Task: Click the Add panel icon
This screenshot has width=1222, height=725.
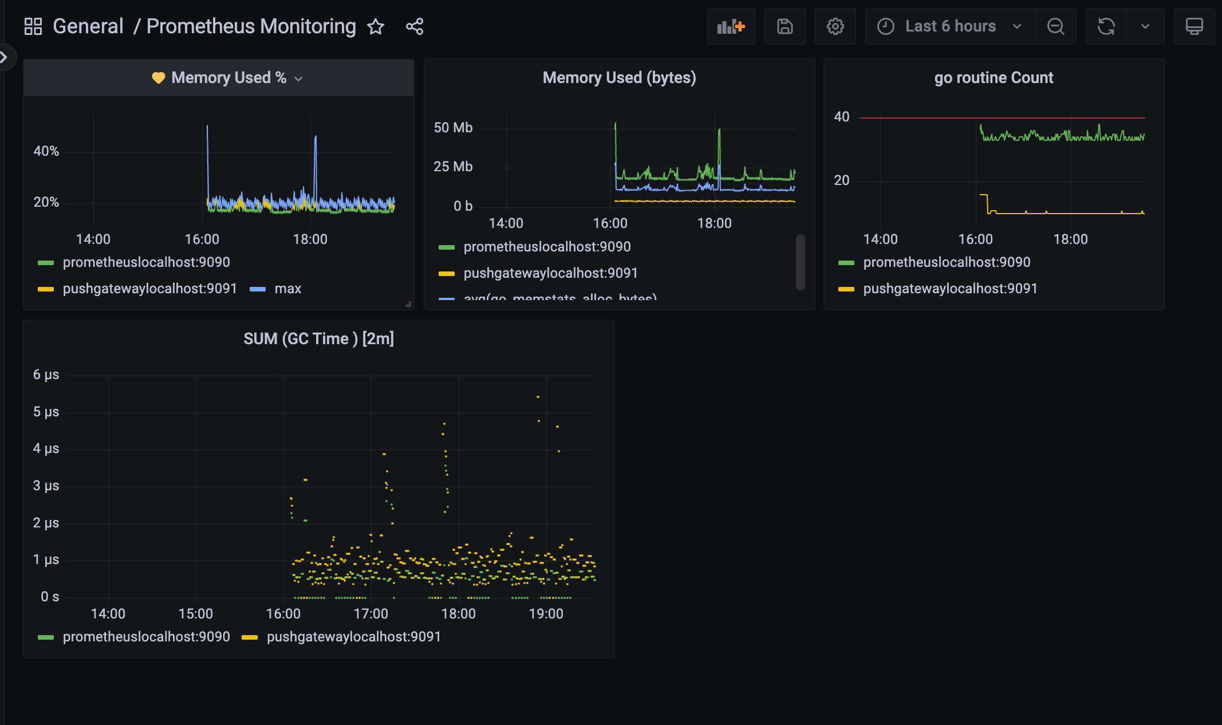Action: 731,26
